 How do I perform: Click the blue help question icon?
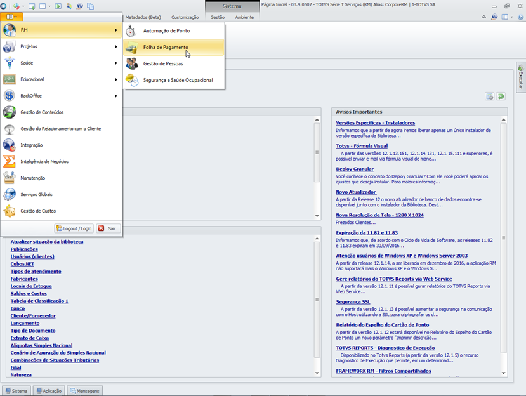[x=521, y=16]
